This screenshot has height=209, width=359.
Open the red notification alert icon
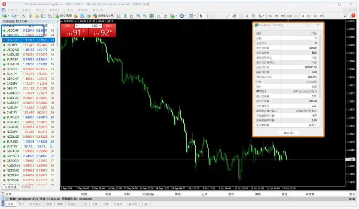pyautogui.click(x=353, y=15)
